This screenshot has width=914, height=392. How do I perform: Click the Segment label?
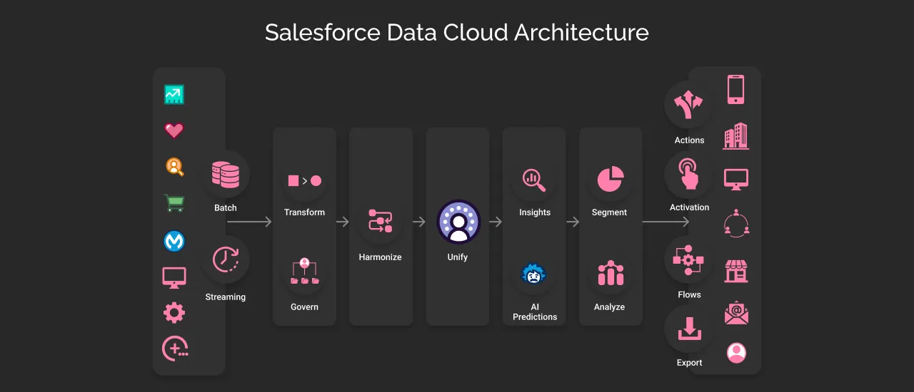pos(610,212)
